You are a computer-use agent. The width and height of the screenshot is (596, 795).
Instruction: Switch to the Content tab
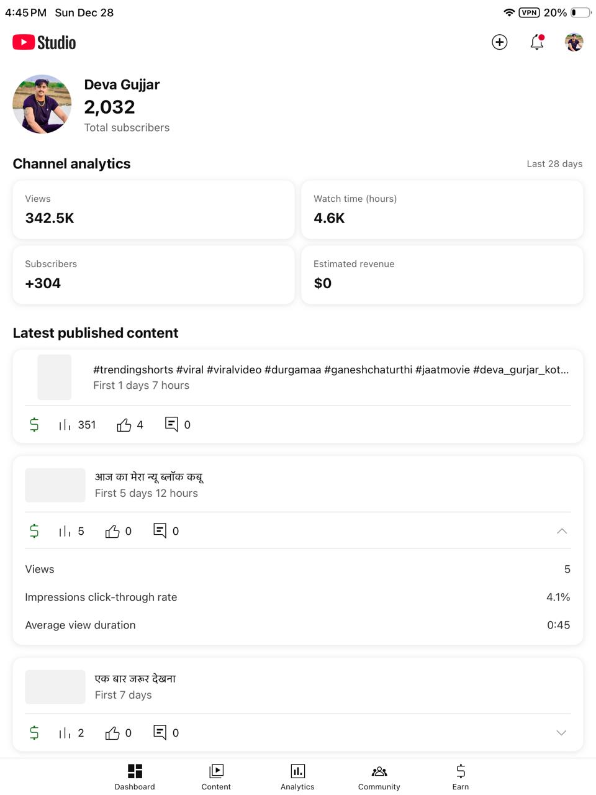point(216,776)
